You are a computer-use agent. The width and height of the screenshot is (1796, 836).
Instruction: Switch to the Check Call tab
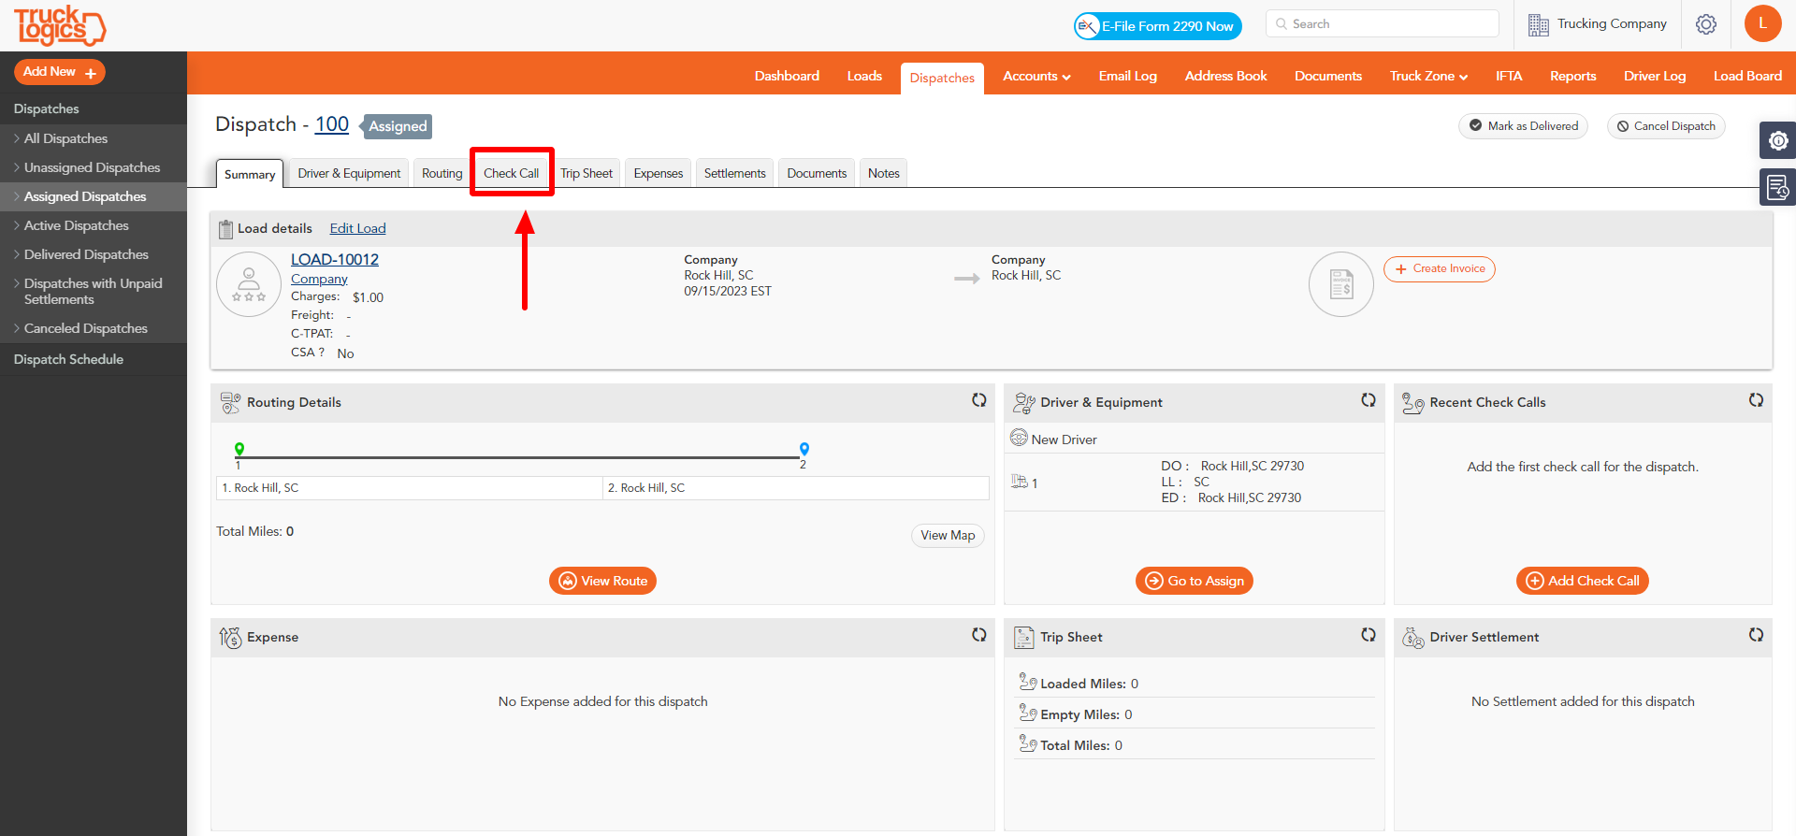(x=511, y=173)
